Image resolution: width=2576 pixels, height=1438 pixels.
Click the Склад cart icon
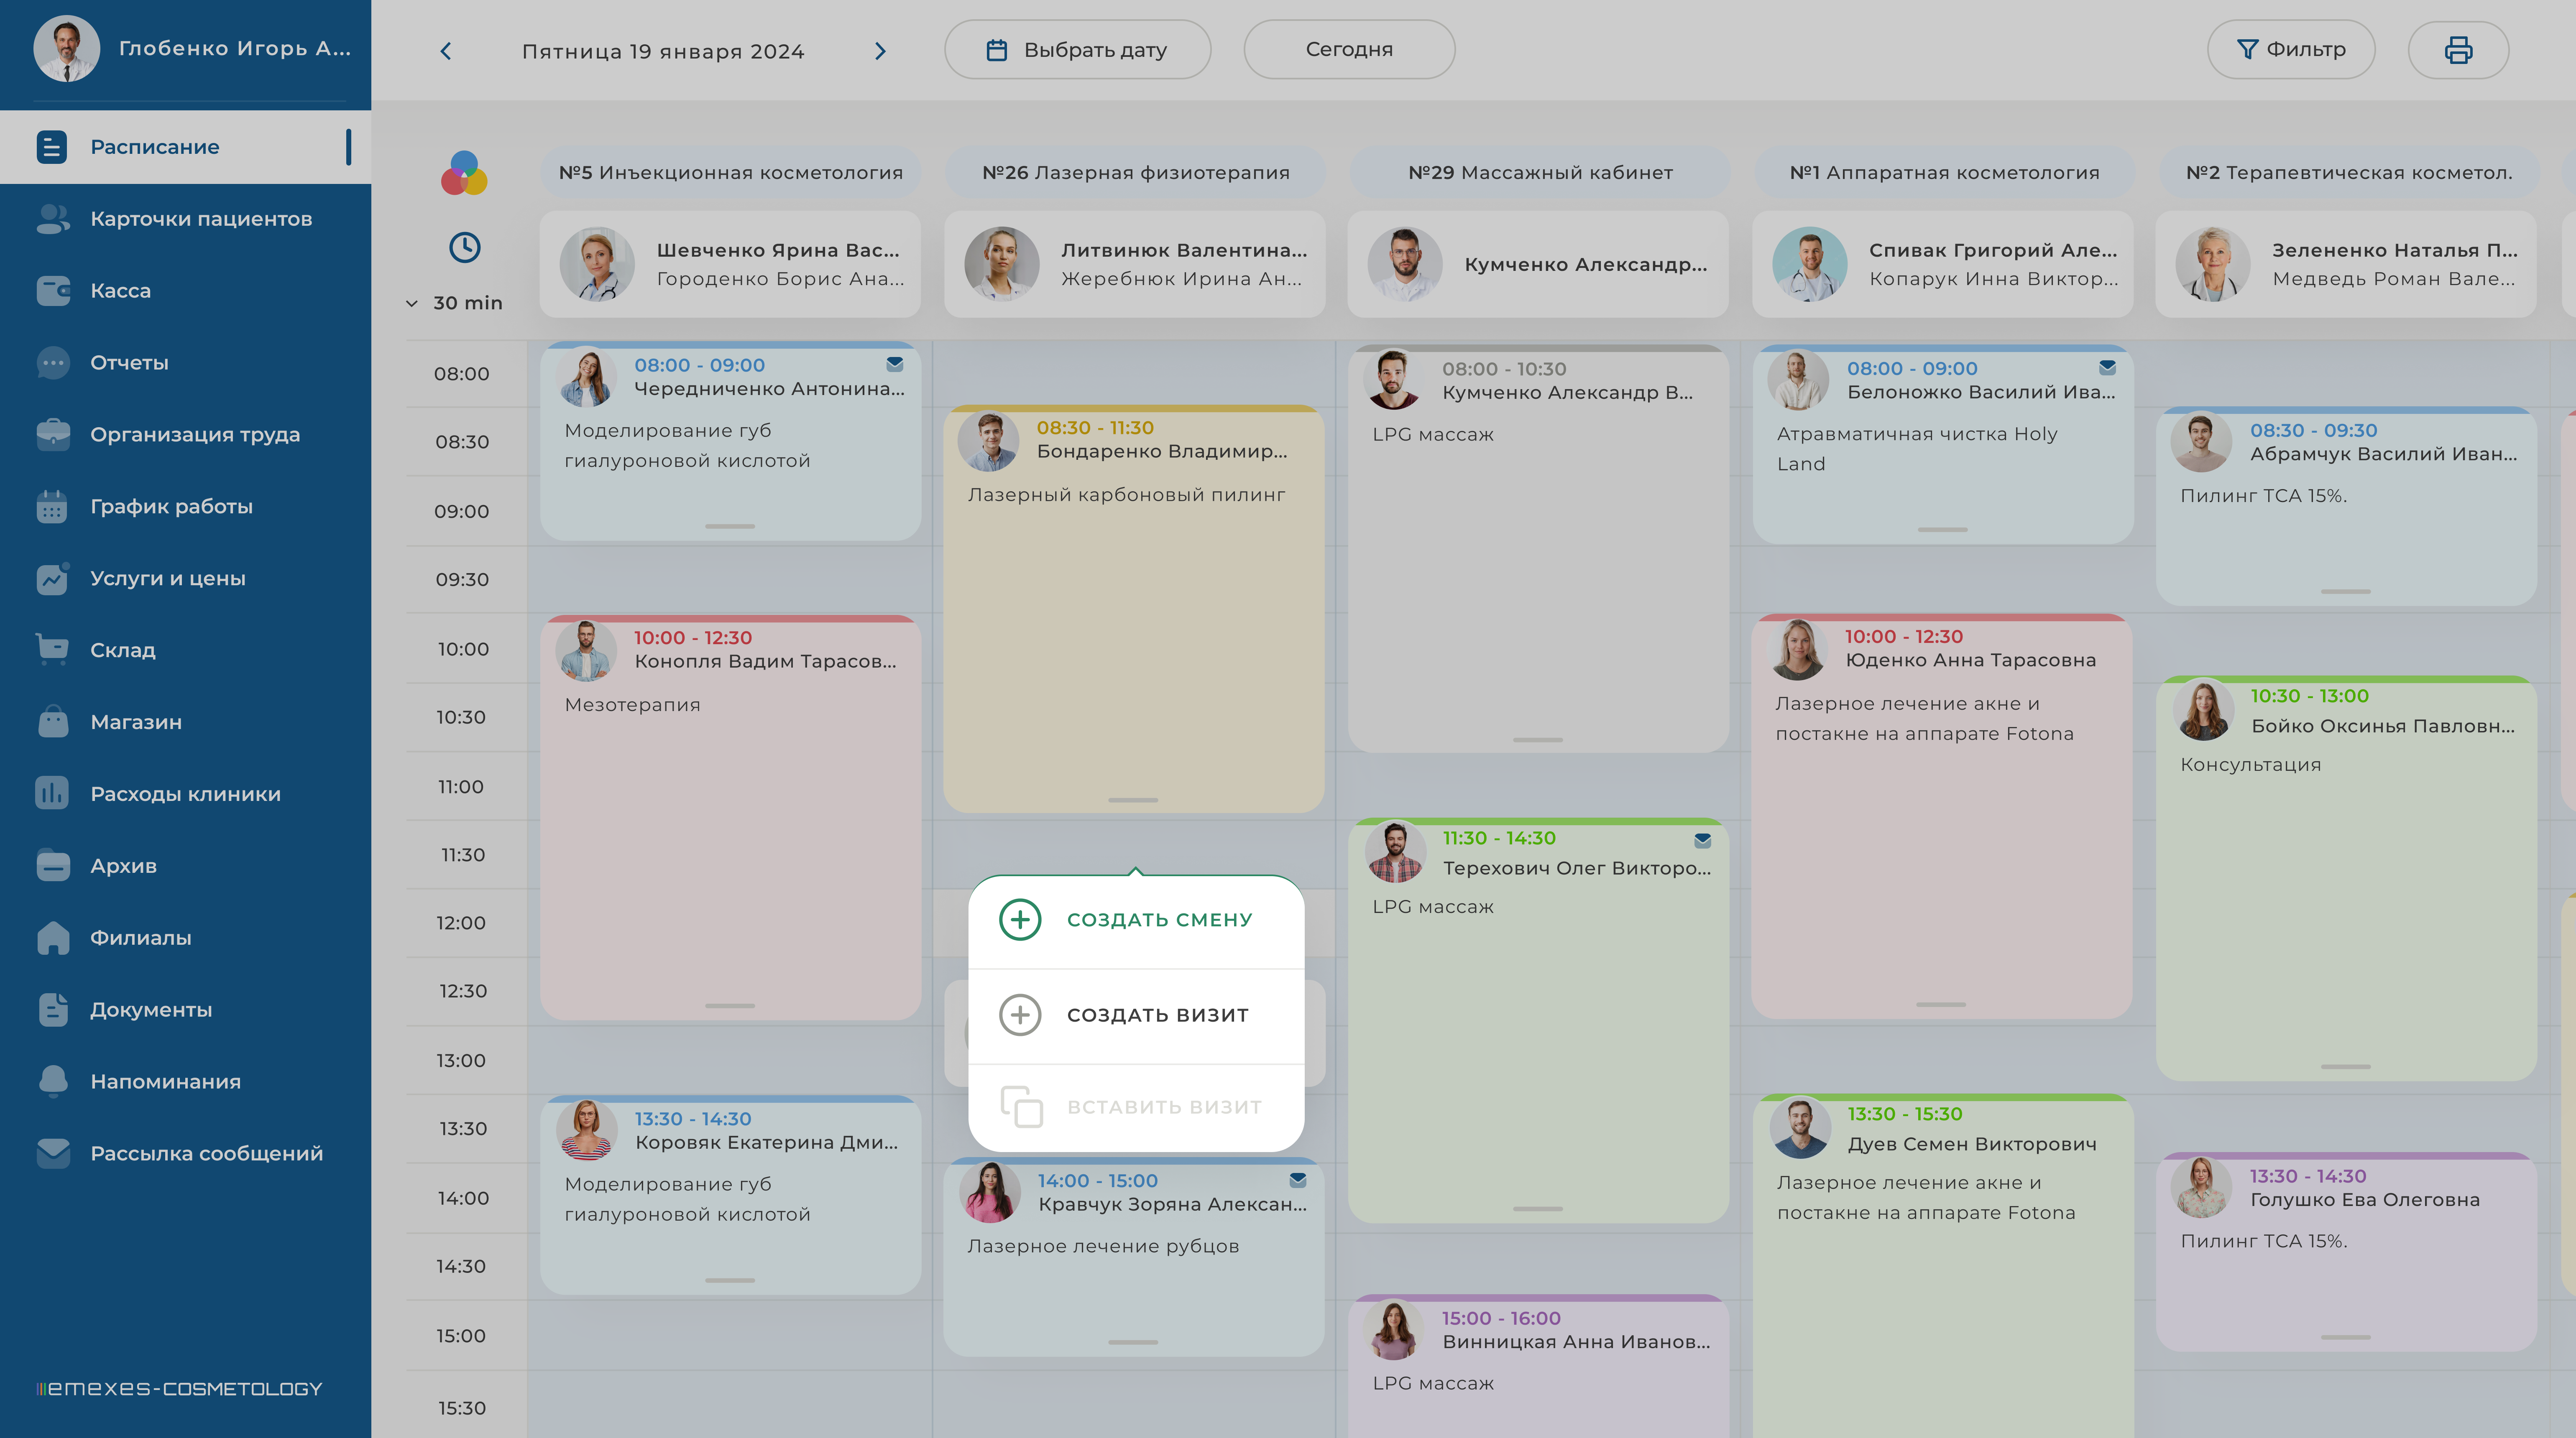(x=52, y=650)
